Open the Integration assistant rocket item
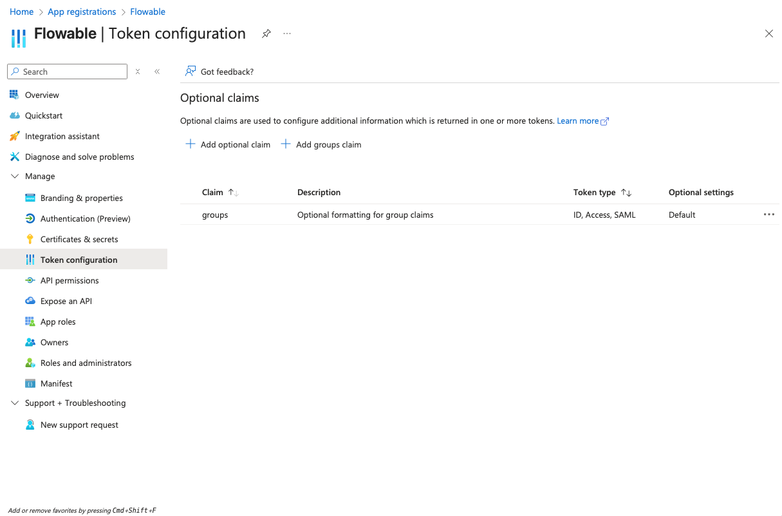This screenshot has width=782, height=516. tap(15, 136)
